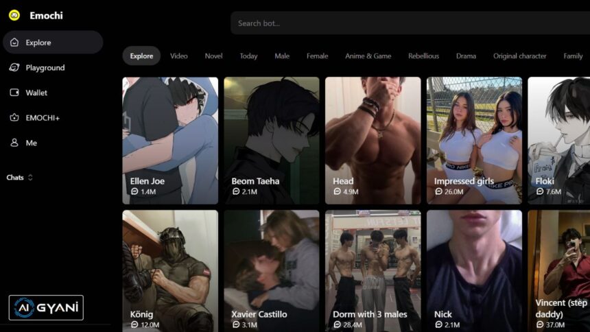The width and height of the screenshot is (590, 332).
Task: Select the Drama category tab
Action: (x=466, y=56)
